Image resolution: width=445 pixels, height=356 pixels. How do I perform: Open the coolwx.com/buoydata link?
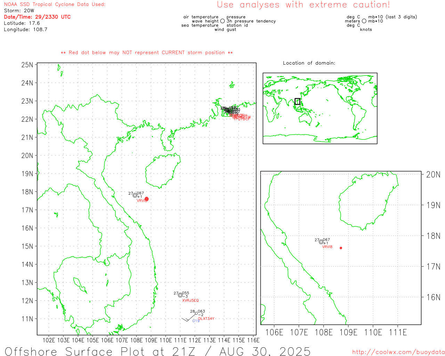[398, 352]
